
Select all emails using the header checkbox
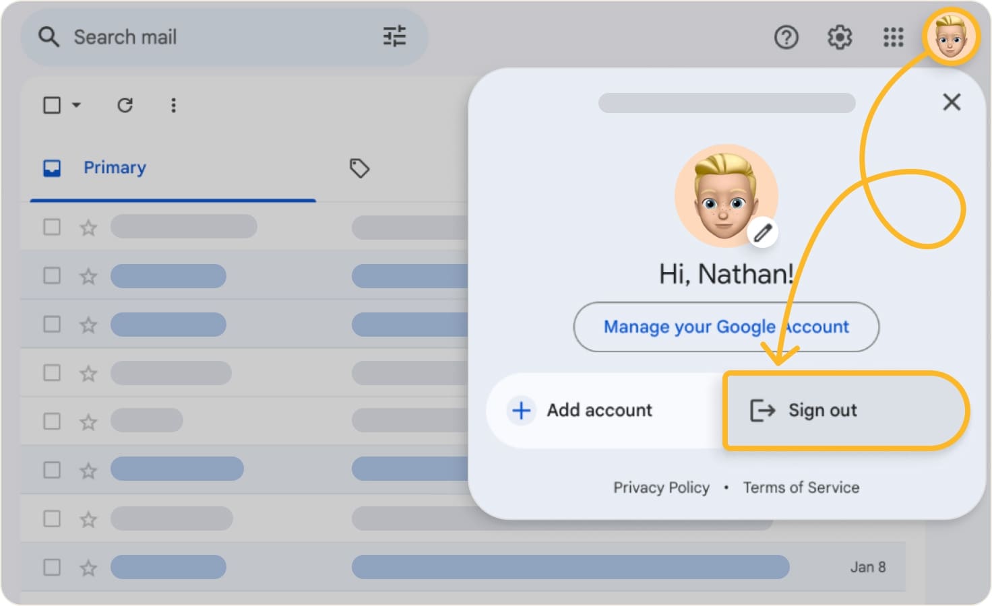coord(52,105)
